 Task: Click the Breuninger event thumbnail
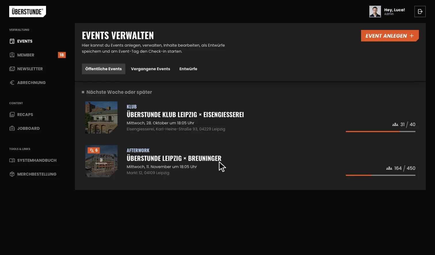(101, 161)
